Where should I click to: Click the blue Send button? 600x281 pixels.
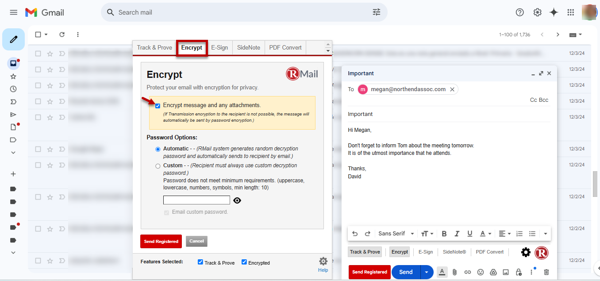pyautogui.click(x=406, y=272)
